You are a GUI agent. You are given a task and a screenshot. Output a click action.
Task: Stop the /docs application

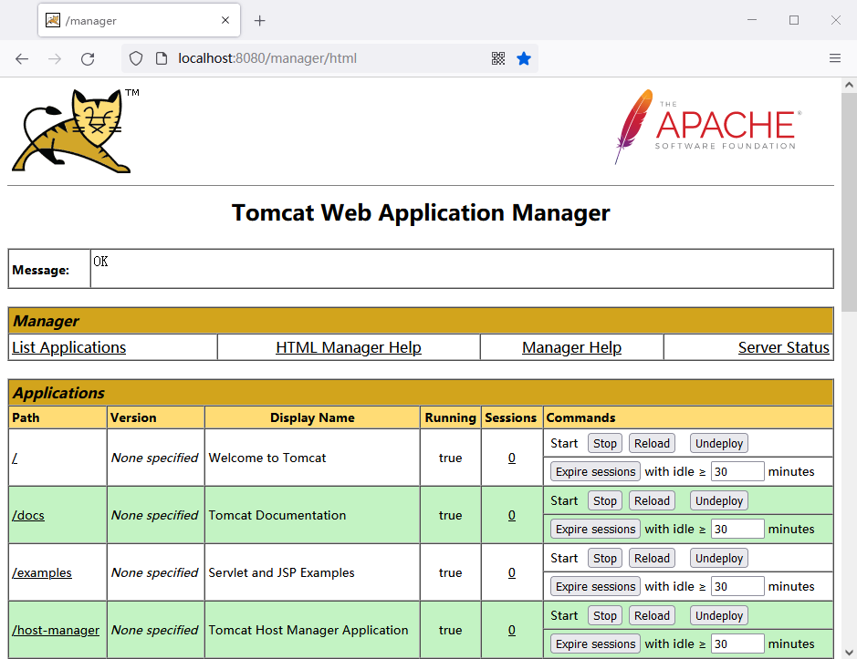[605, 500]
